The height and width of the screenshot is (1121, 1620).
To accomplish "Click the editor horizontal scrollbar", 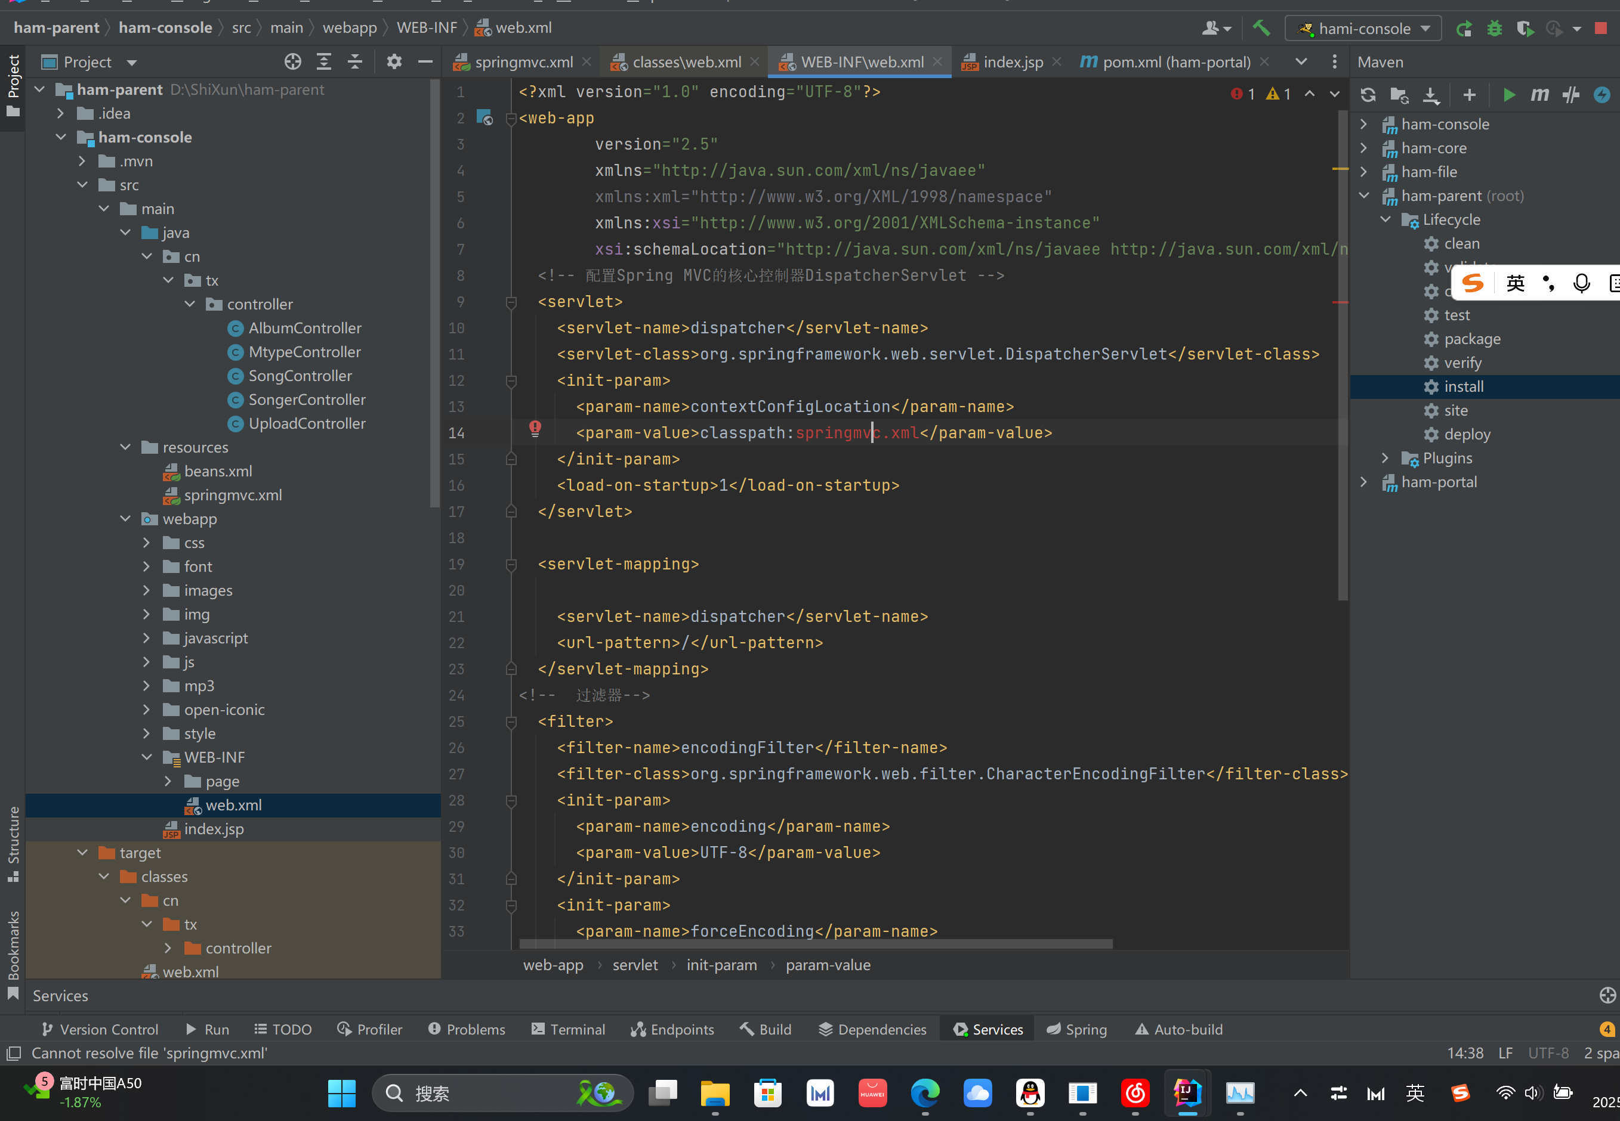I will coord(815,944).
